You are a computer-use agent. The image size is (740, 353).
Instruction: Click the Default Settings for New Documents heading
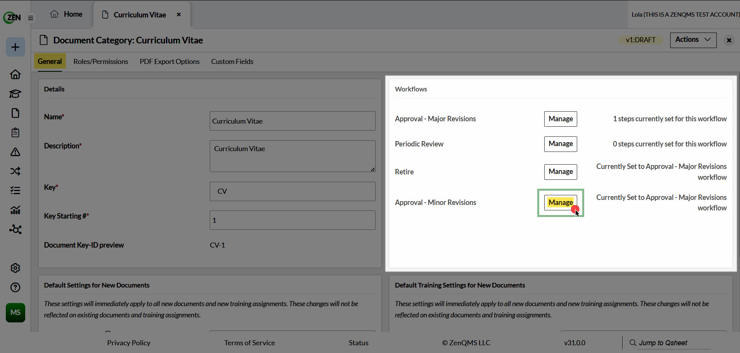(97, 285)
